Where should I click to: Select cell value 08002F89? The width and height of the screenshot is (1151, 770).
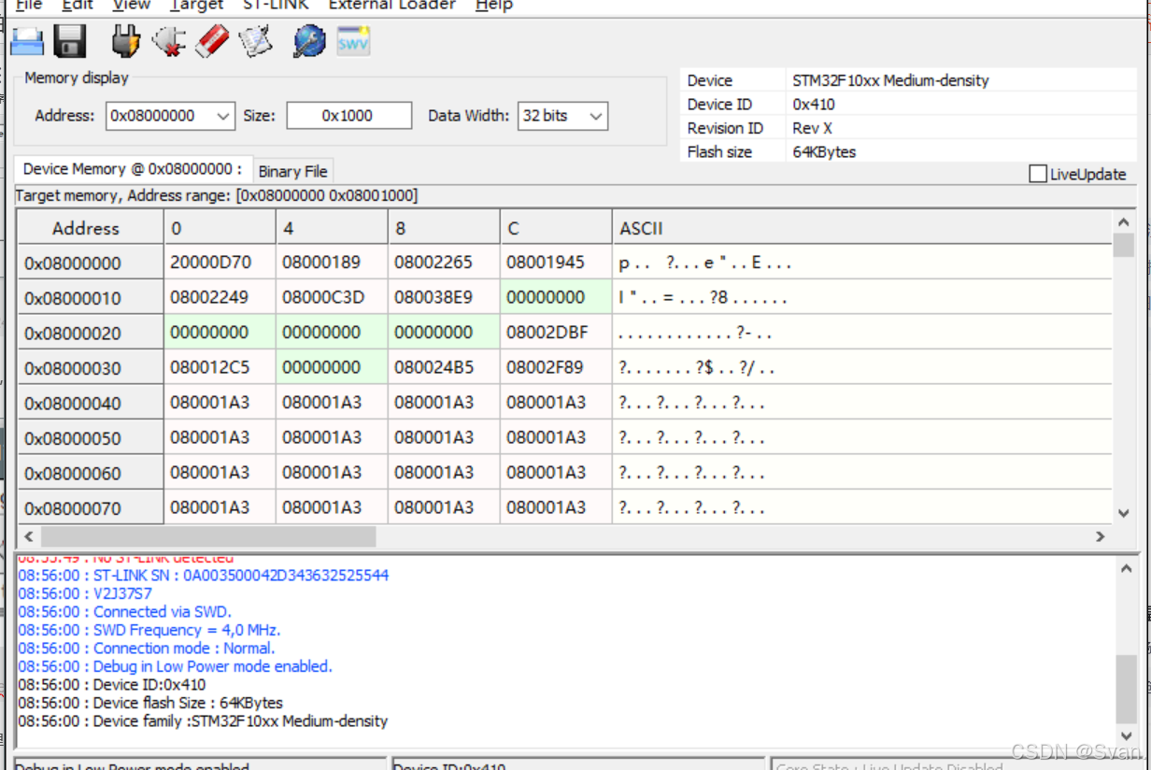(556, 367)
